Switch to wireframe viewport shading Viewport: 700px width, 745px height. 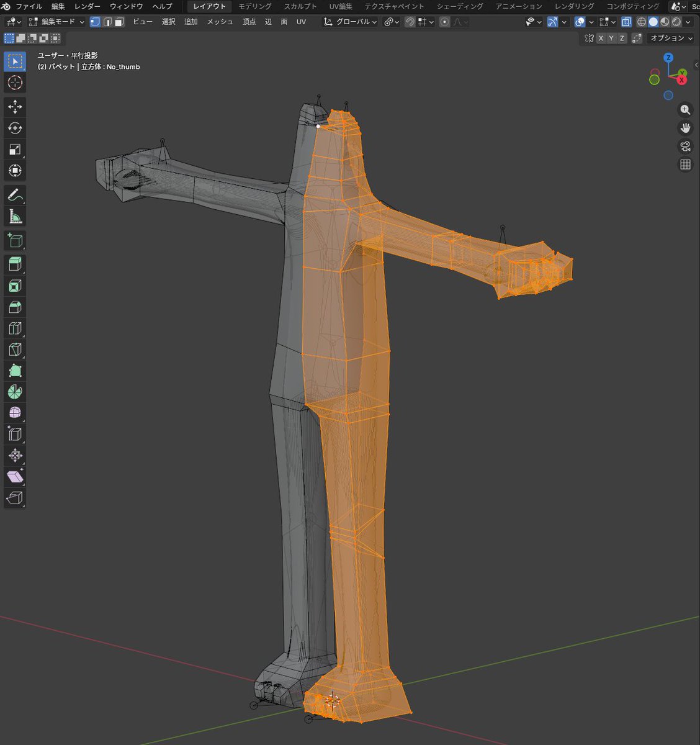tap(642, 22)
